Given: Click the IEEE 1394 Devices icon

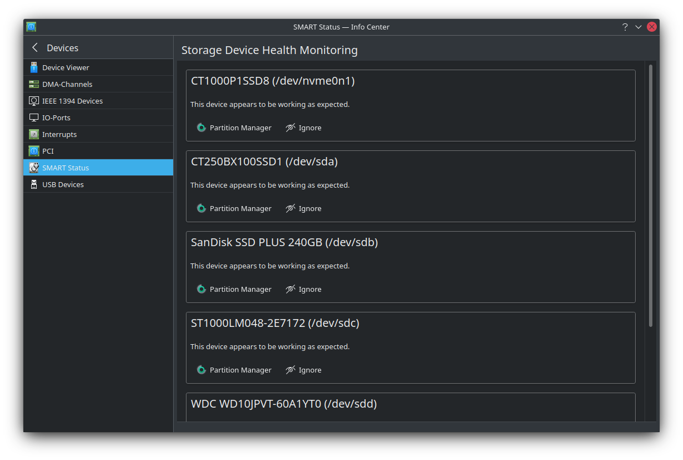Looking at the screenshot, I should pos(34,101).
